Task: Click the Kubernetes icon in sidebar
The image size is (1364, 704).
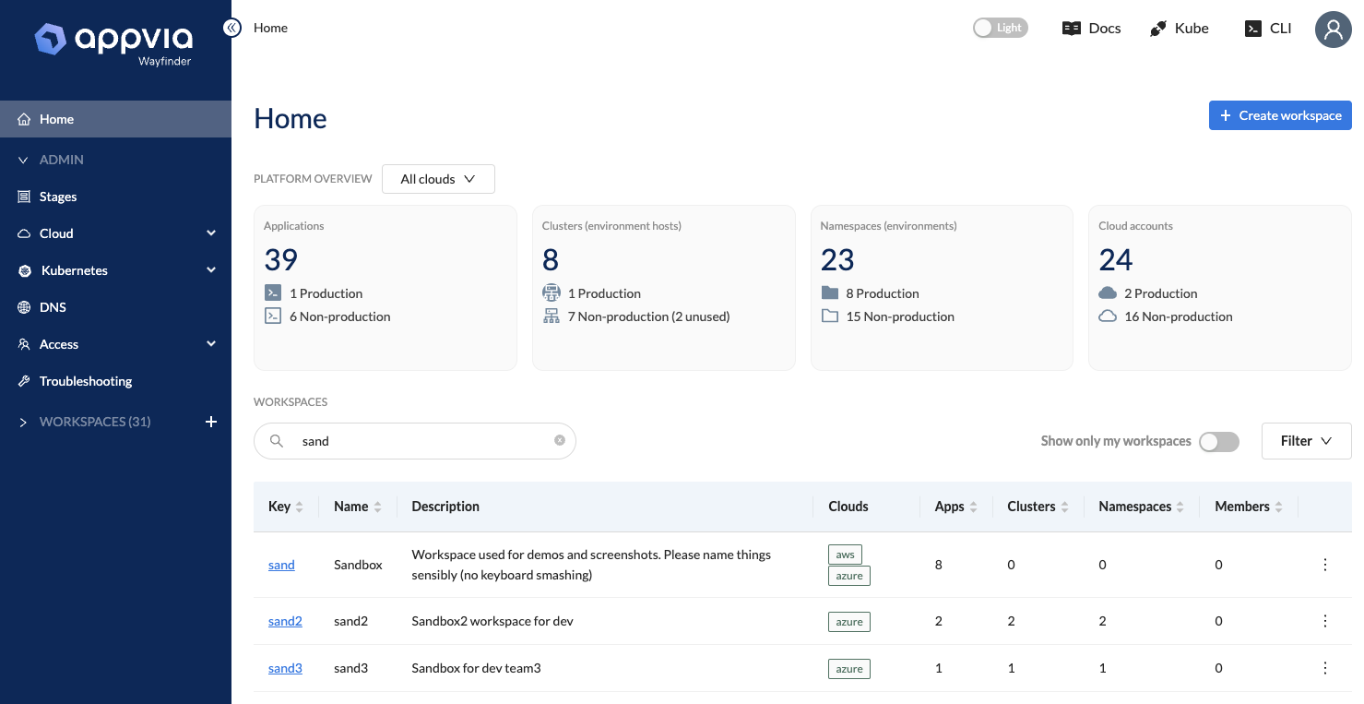Action: click(x=25, y=270)
